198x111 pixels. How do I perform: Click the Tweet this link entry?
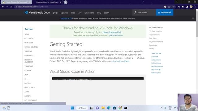click(156, 53)
